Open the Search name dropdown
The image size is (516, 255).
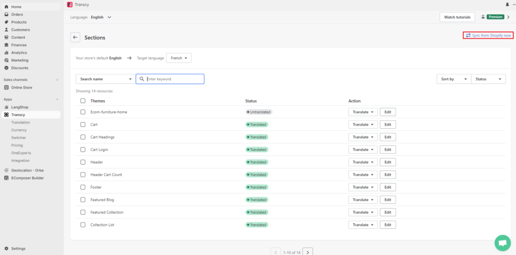point(106,79)
